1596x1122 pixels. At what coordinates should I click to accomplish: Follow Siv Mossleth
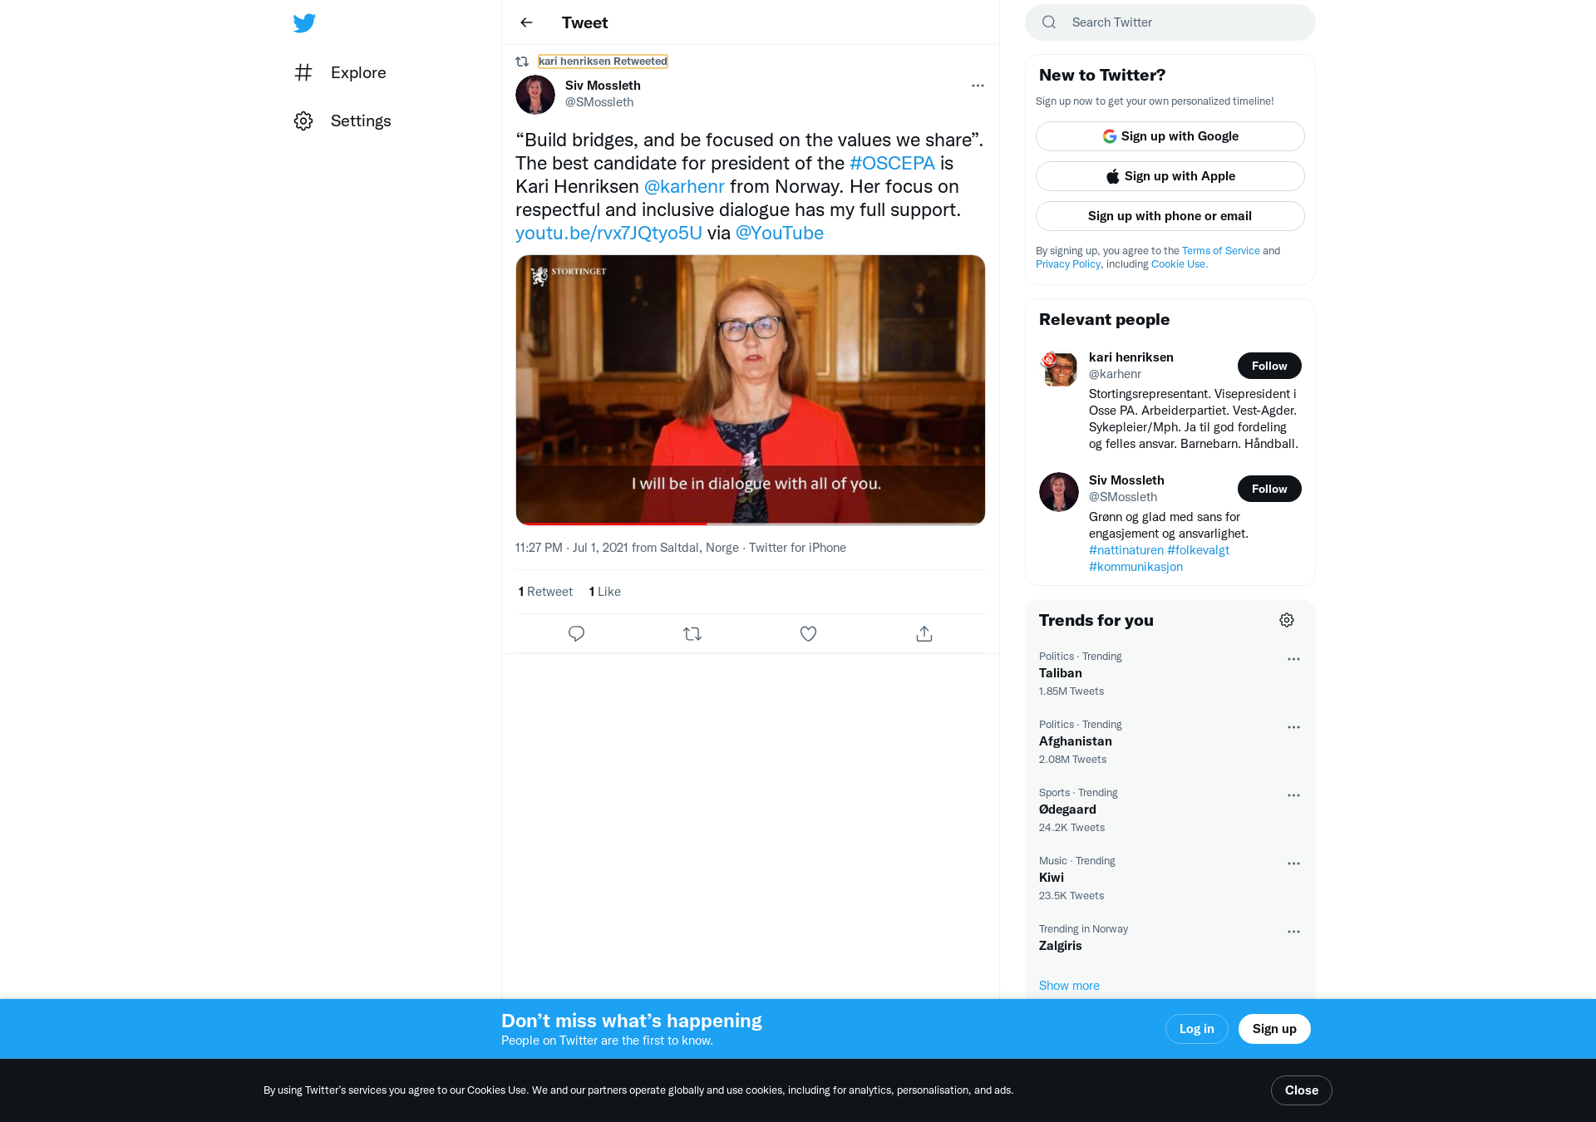(x=1268, y=489)
